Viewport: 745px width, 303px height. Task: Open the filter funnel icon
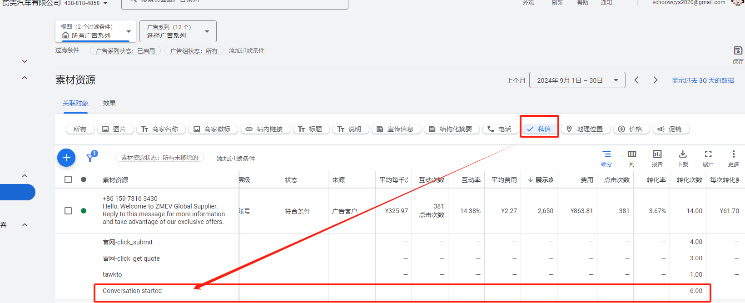point(91,157)
